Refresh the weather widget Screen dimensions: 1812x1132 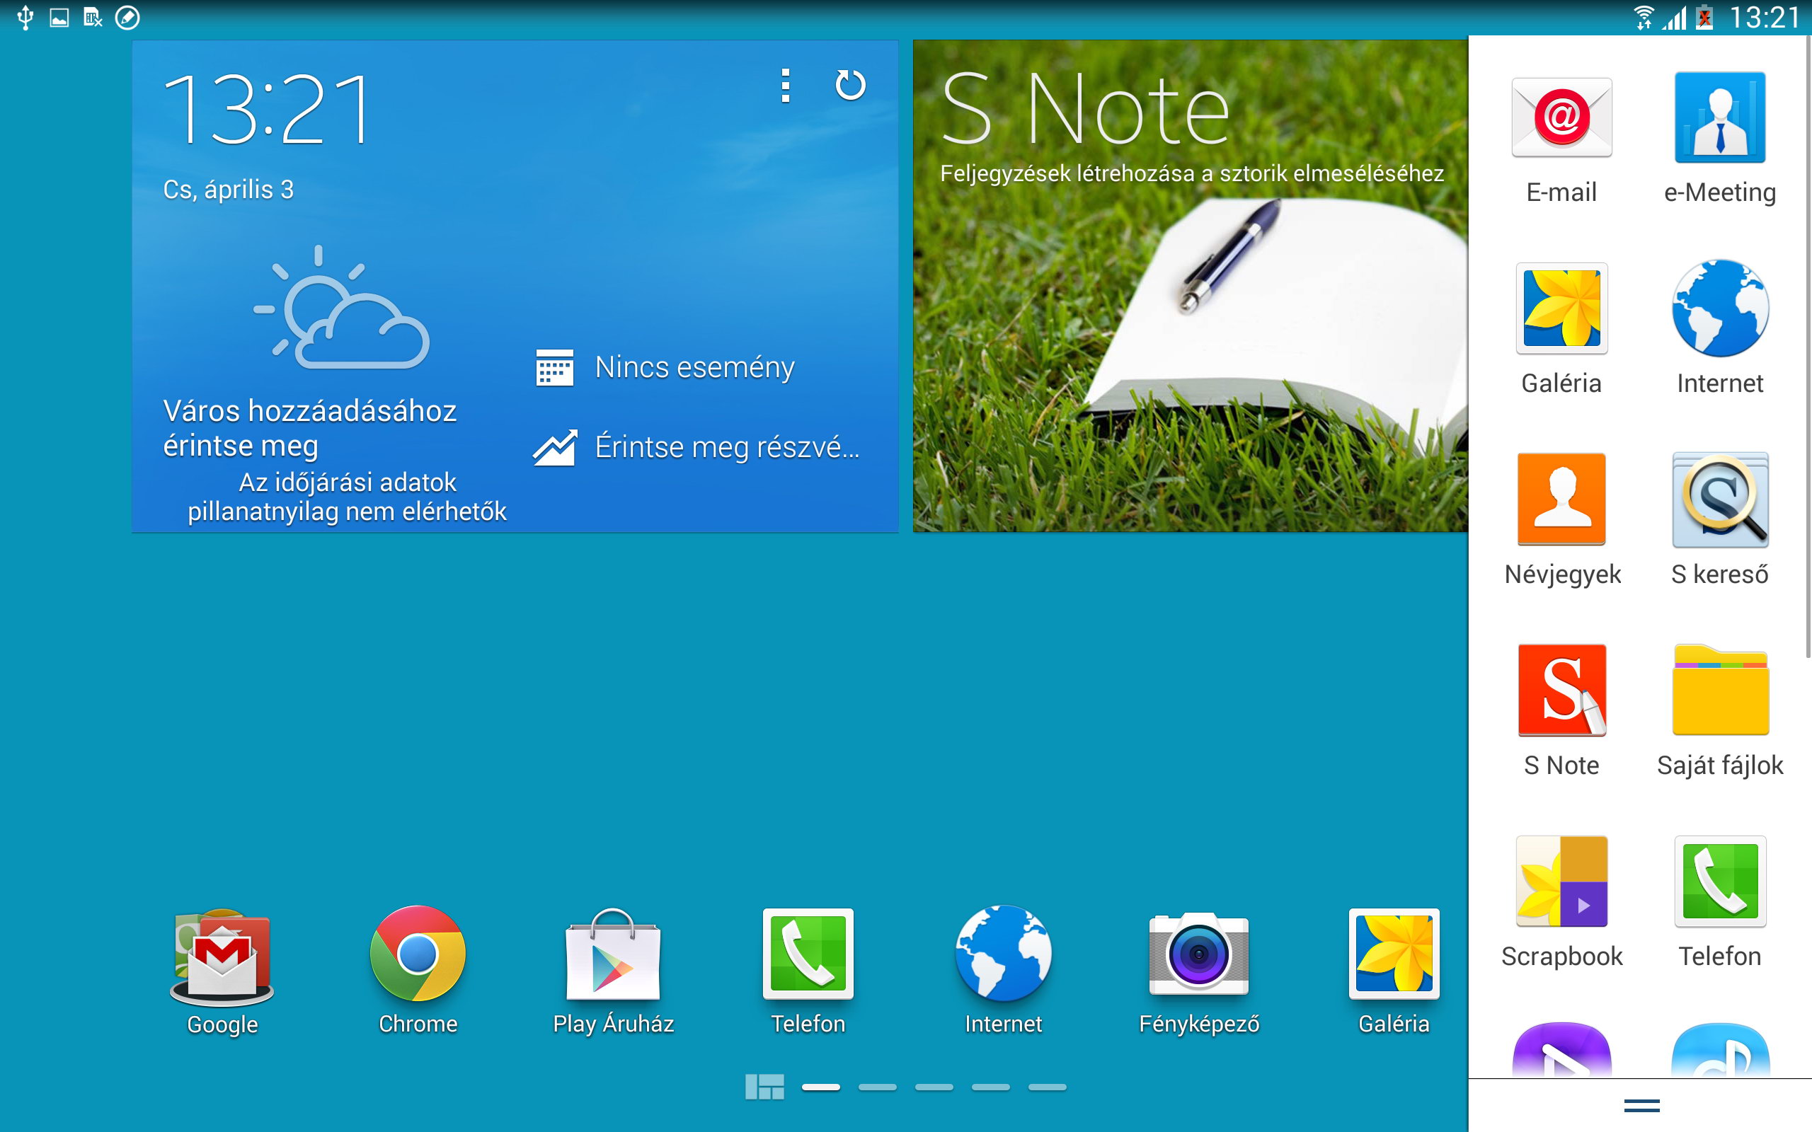(x=850, y=85)
